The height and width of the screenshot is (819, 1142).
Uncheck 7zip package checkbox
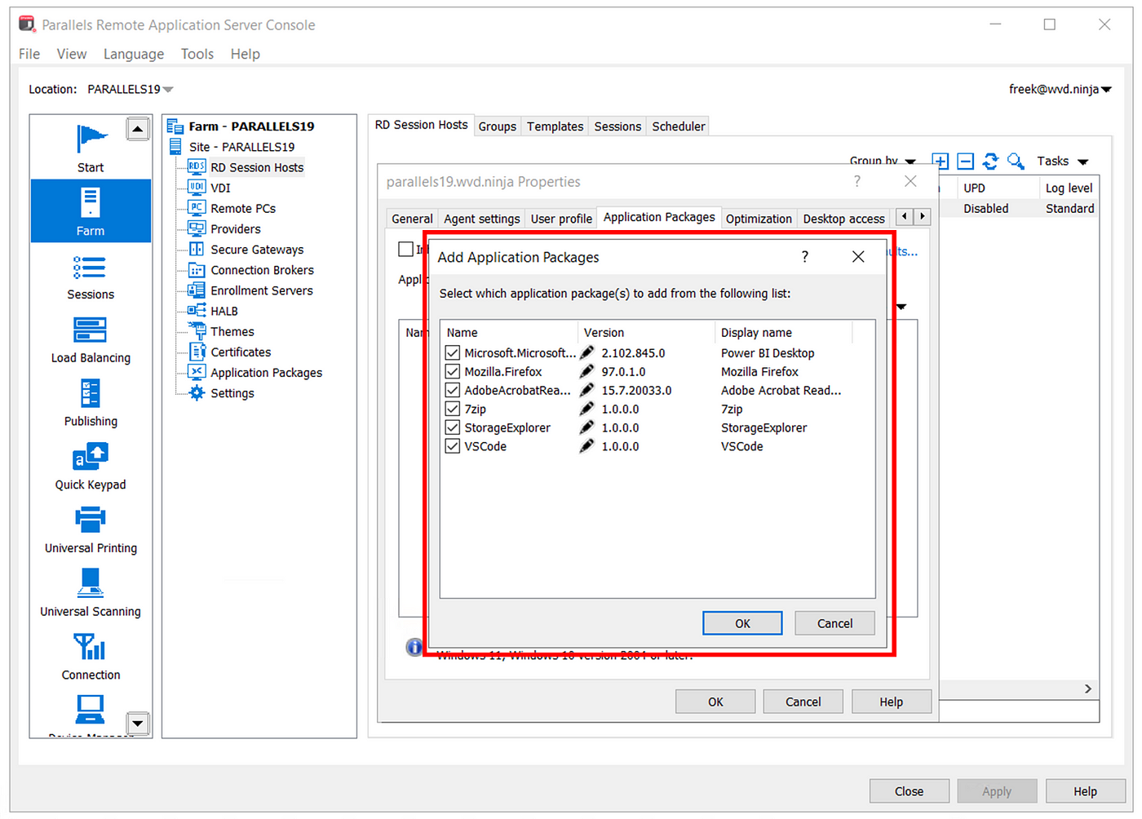[x=453, y=409]
